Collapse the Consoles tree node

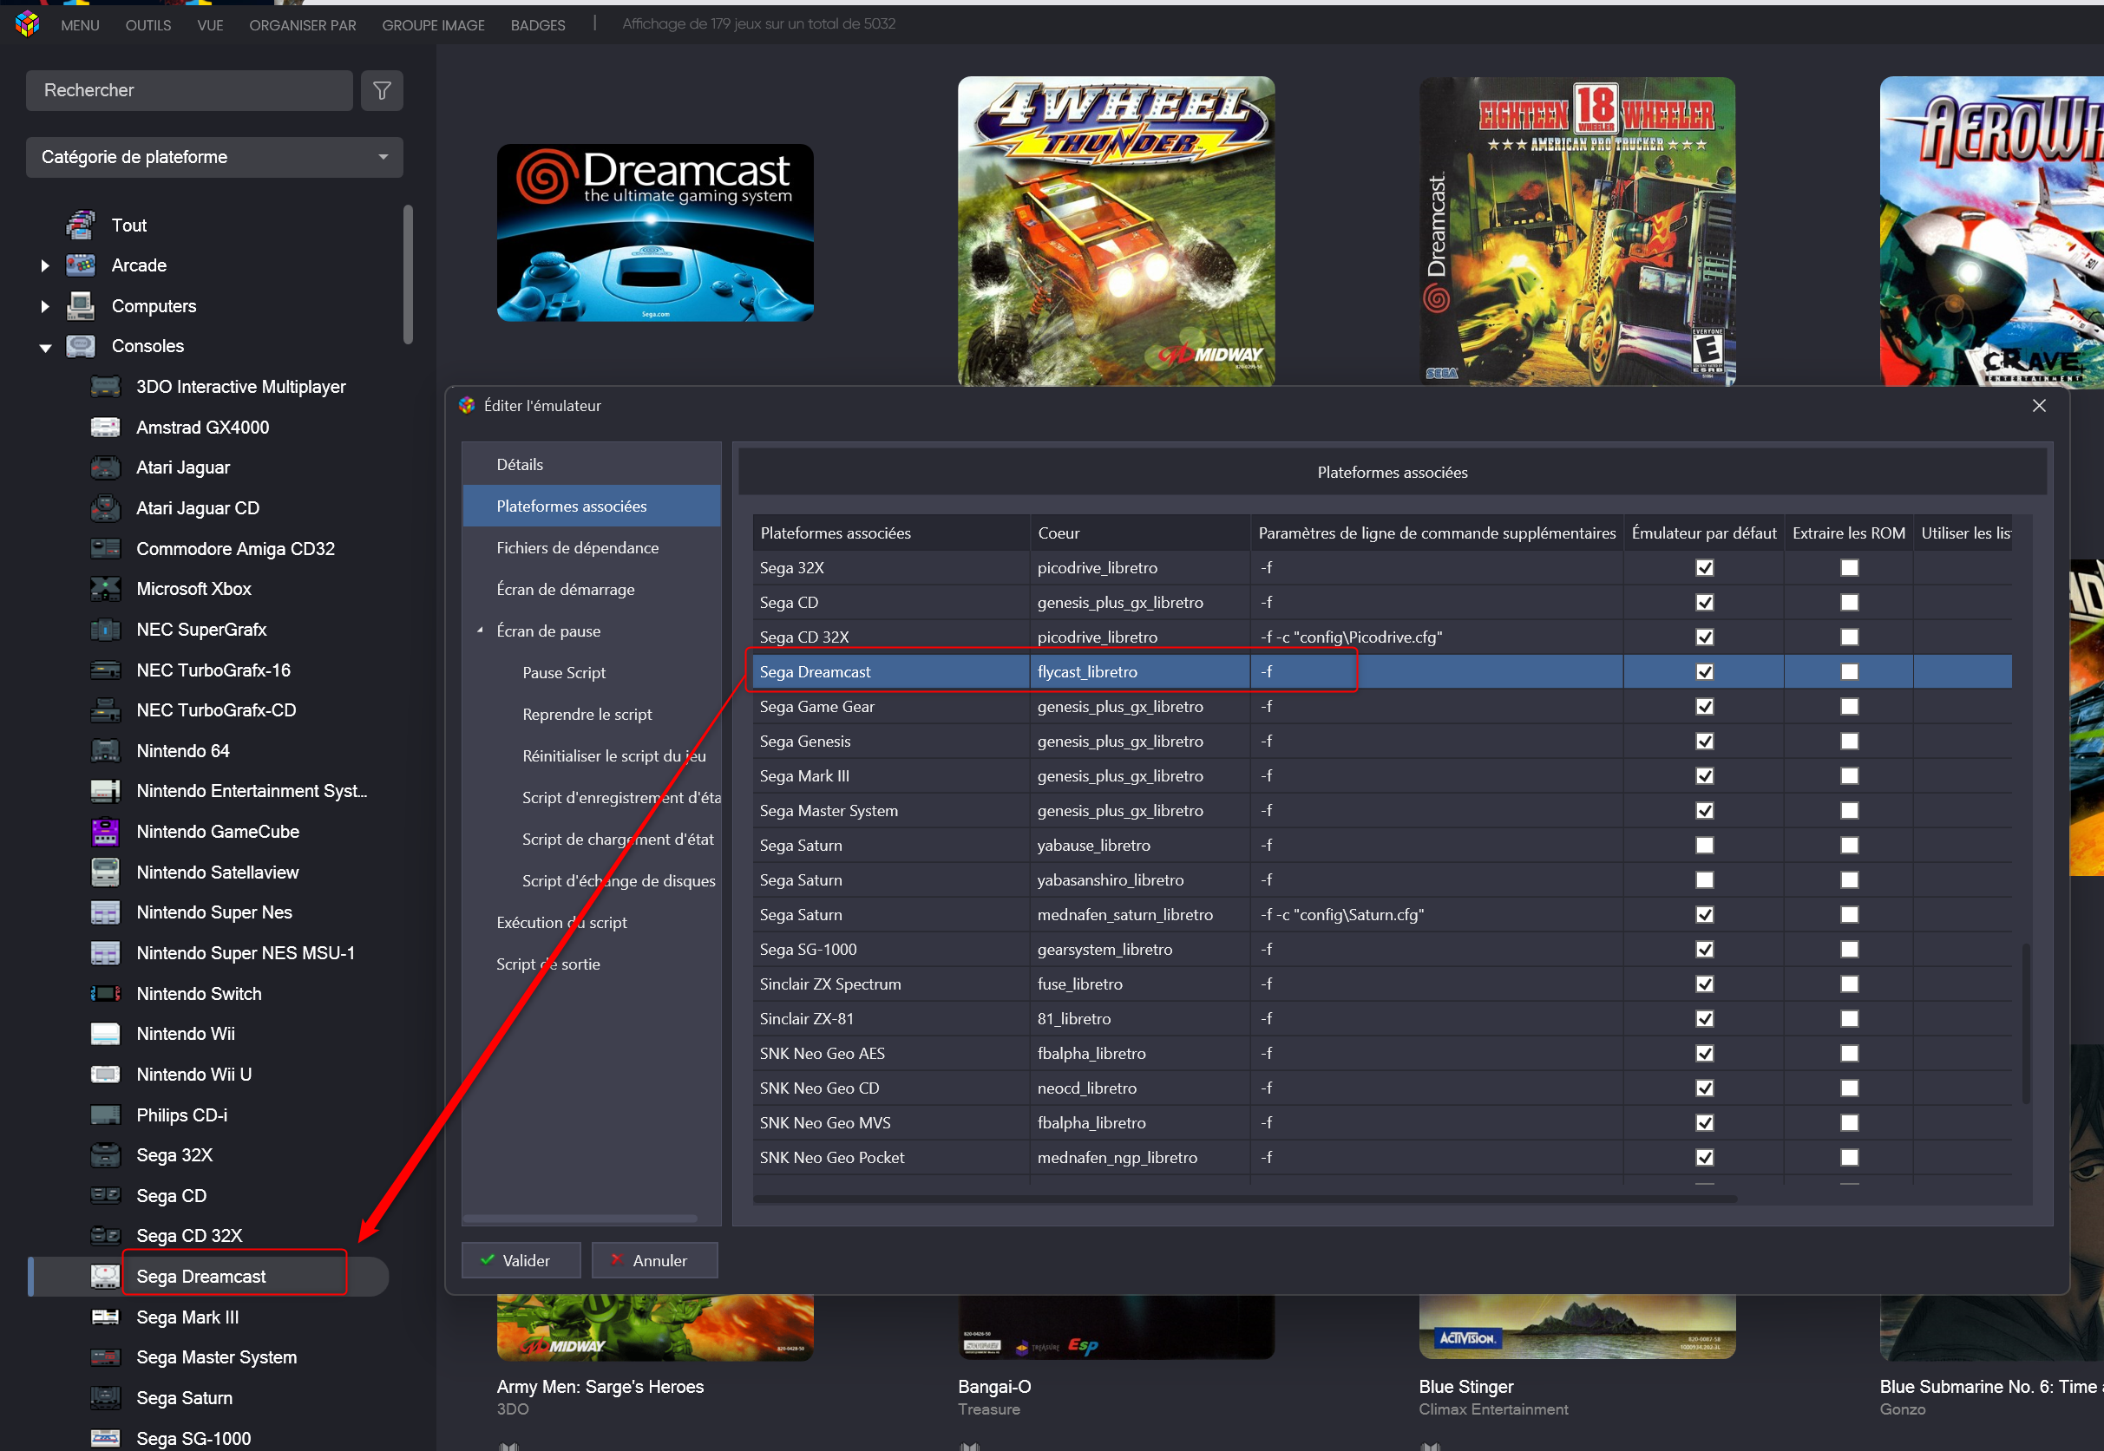[44, 347]
